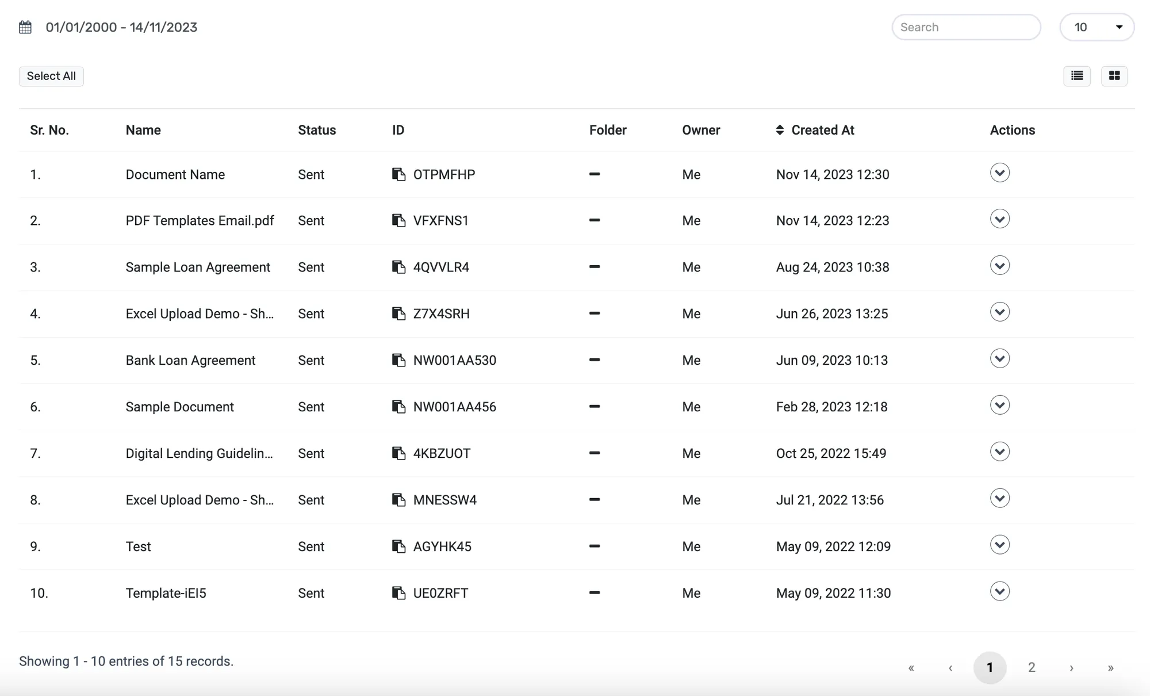This screenshot has height=696, width=1150.
Task: Click the file icon beside AGYHK45
Action: [399, 546]
